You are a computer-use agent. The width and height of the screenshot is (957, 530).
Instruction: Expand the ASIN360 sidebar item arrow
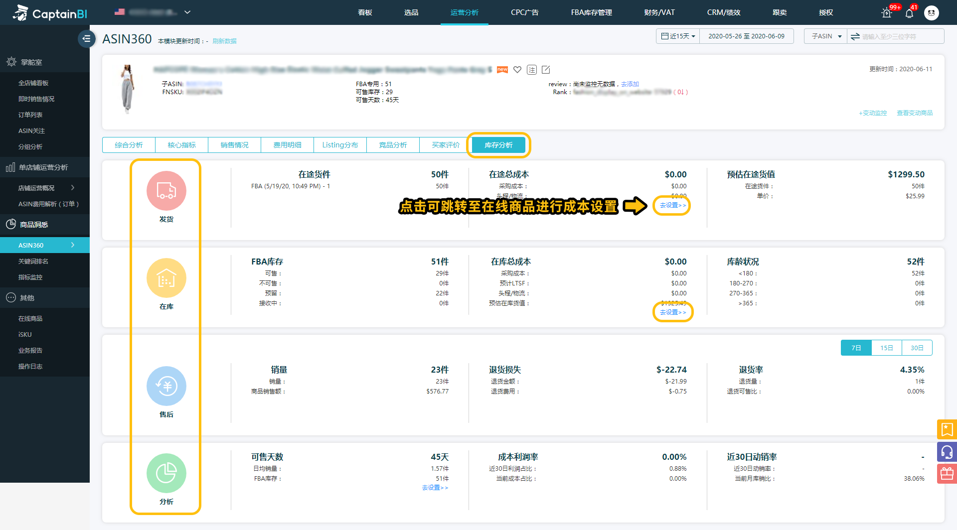coord(73,245)
